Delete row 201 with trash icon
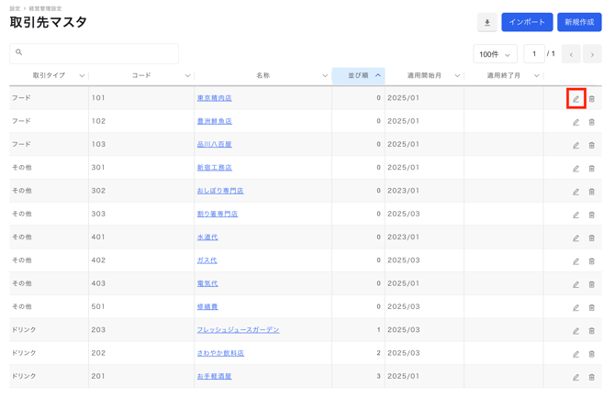 pos(591,377)
